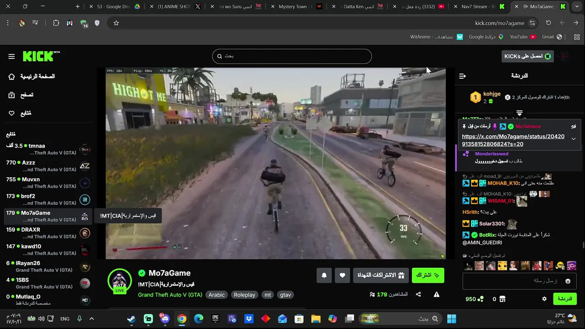Click the report warning triangle icon
This screenshot has width=585, height=329.
(436, 295)
